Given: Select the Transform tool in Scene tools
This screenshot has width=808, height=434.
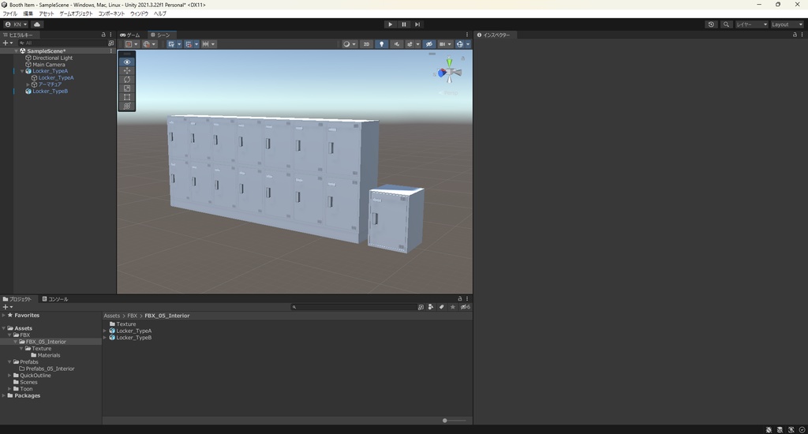Looking at the screenshot, I should 127,106.
